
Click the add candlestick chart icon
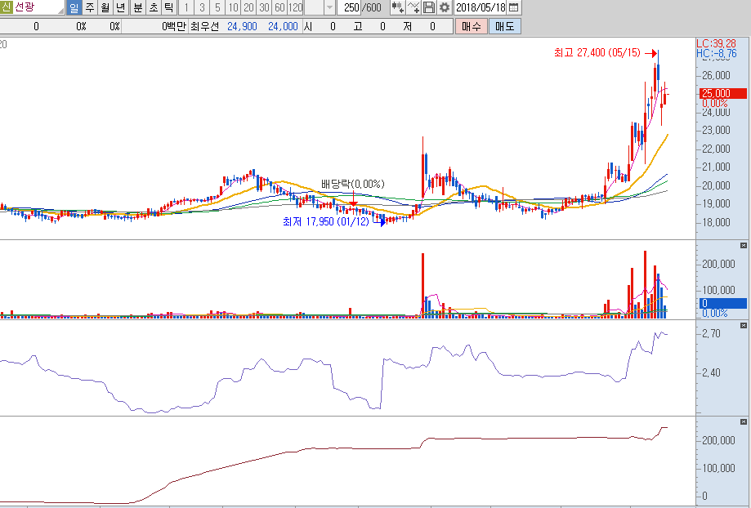[x=398, y=7]
